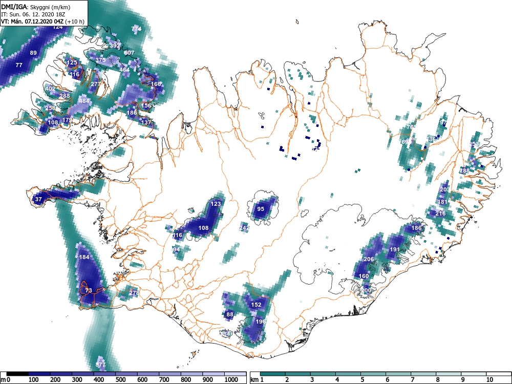Screen dimensions: 512x384
Task: Click the '5' label on the km legend
Action: (362, 380)
